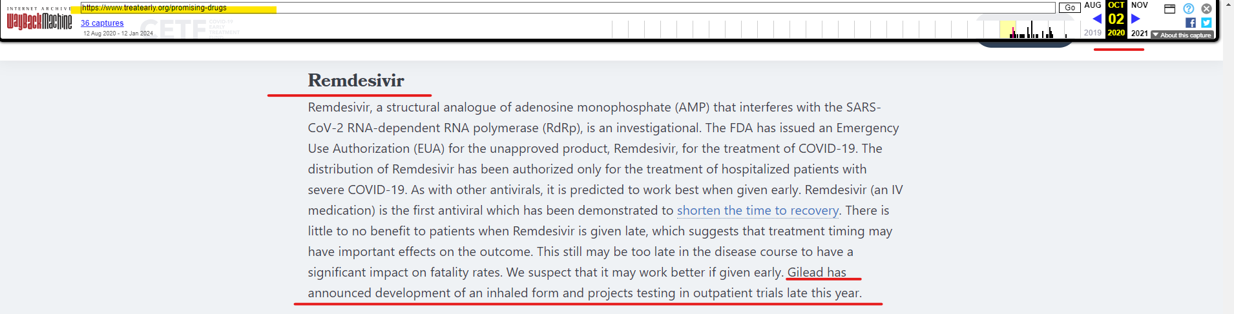Share capture on Twitter

pos(1206,23)
